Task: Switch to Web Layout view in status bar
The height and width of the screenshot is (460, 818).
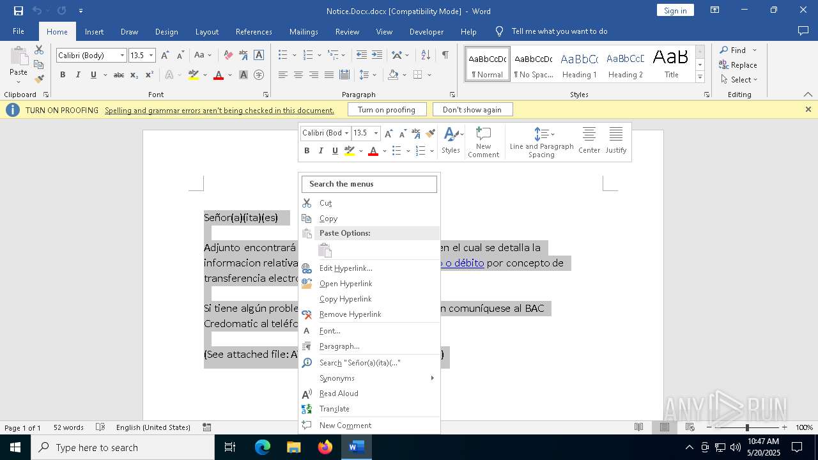Action: click(x=690, y=427)
